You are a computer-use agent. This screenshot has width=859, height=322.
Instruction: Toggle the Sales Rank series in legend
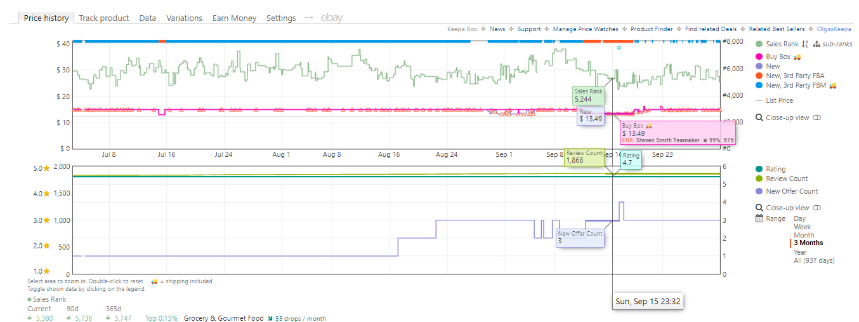click(777, 44)
